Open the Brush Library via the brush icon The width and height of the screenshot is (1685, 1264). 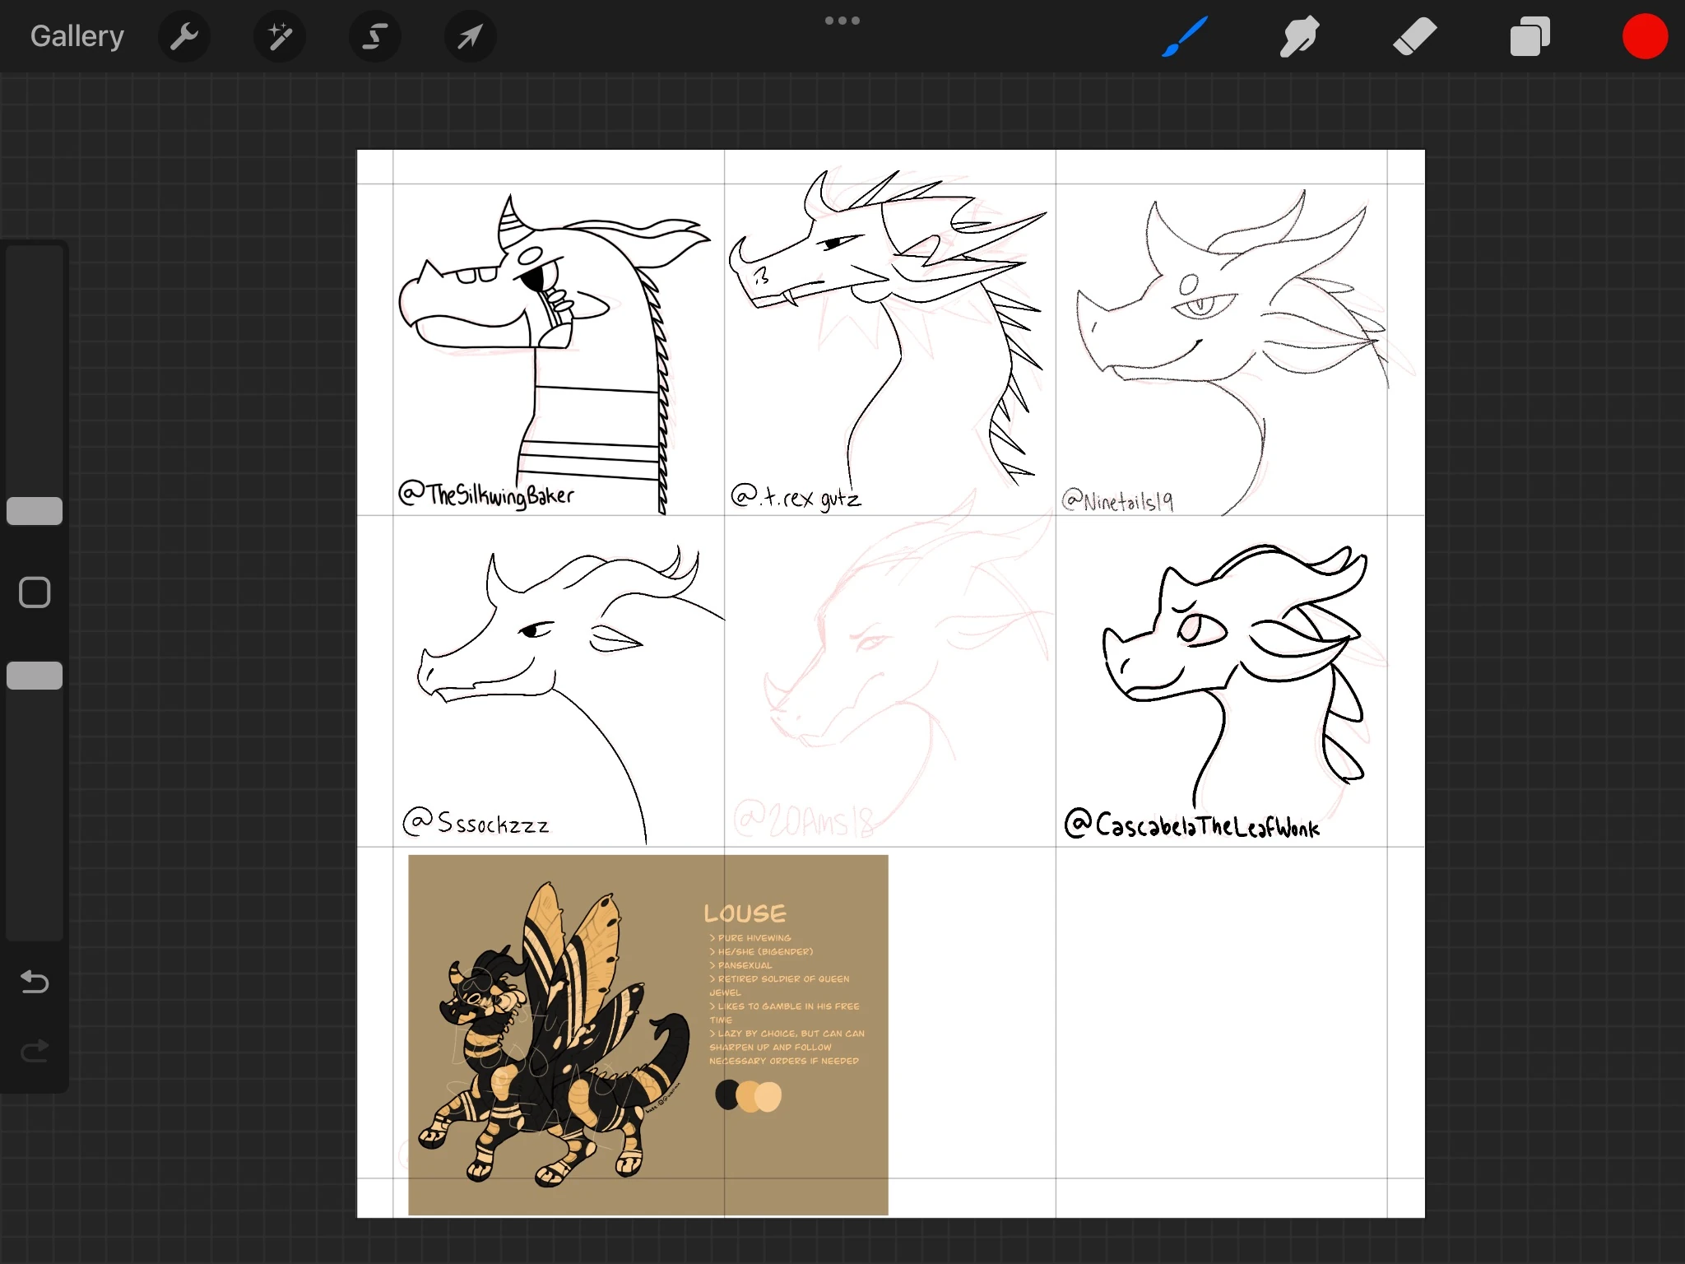tap(1184, 36)
